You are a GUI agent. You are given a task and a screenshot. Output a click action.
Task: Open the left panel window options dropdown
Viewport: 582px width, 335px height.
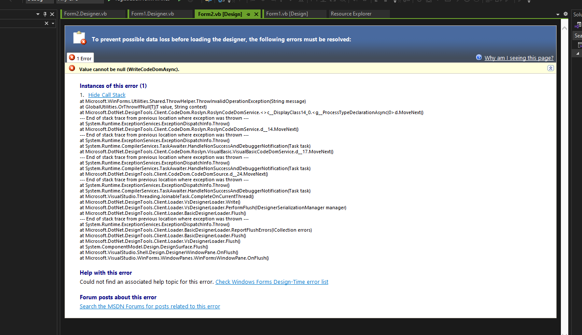(x=38, y=14)
